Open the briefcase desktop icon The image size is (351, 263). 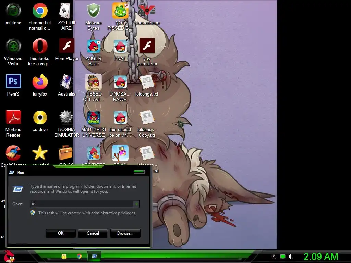tap(65, 153)
